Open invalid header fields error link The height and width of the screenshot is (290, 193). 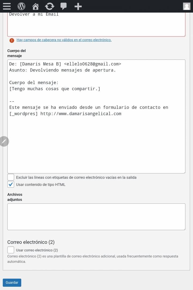tap(64, 40)
